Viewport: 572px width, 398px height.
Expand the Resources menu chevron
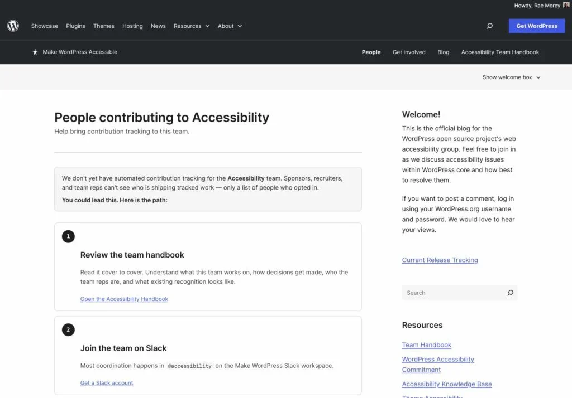[207, 26]
